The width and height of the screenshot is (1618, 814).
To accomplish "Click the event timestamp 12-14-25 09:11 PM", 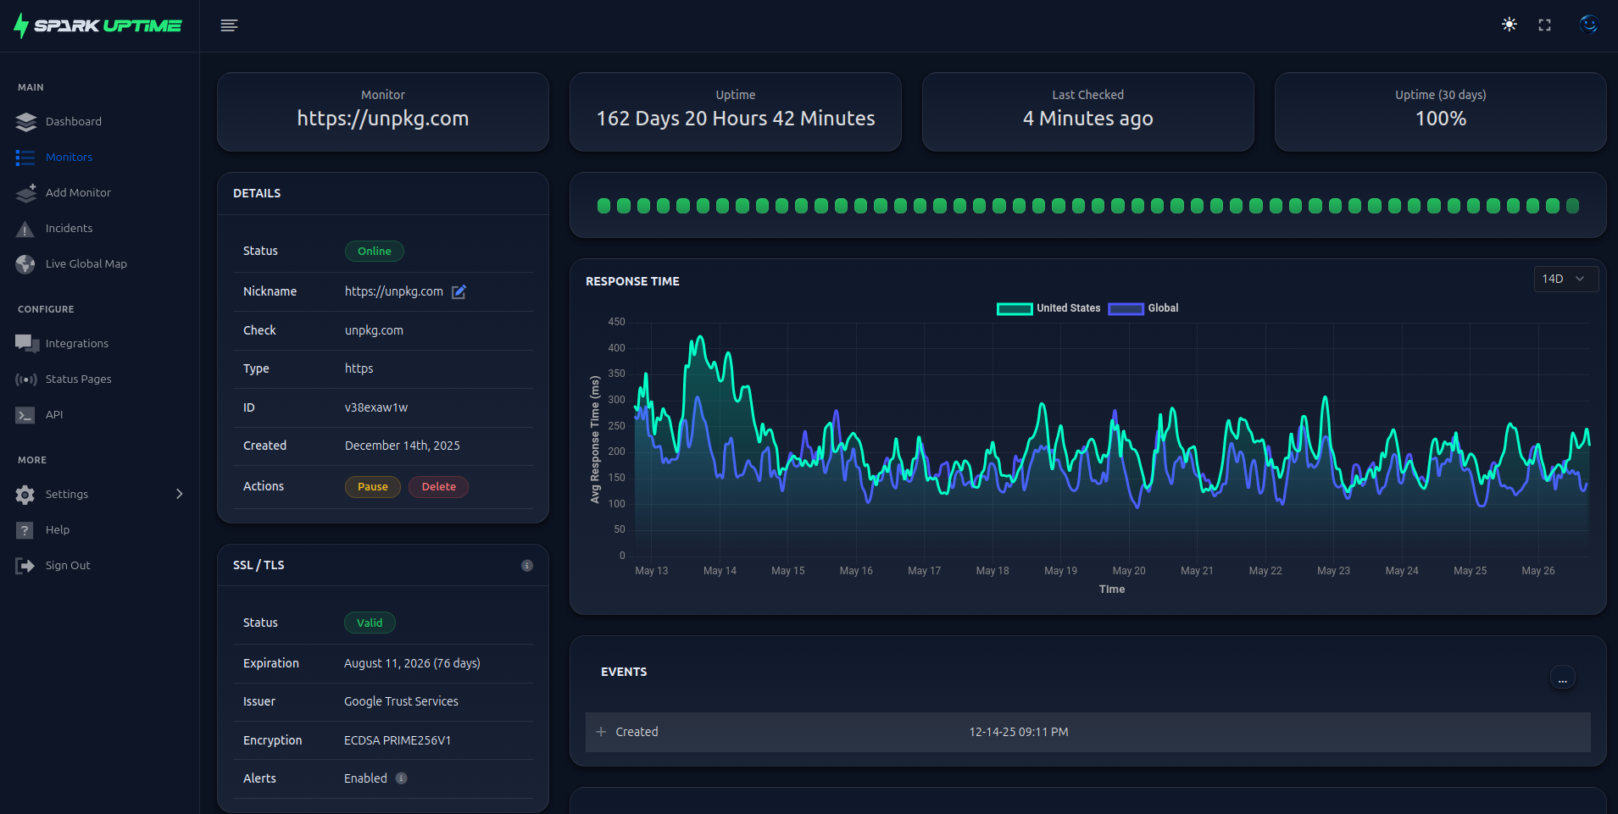I will click(1019, 732).
